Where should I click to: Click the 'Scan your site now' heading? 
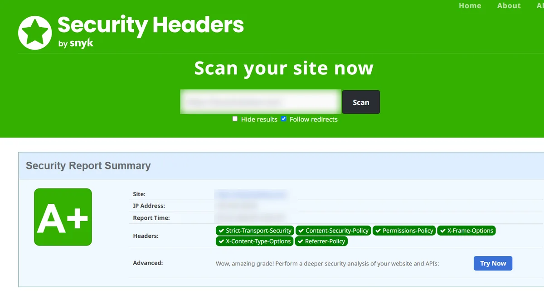[x=284, y=68]
